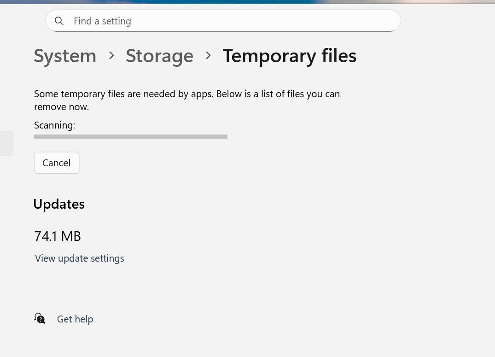Click the Scanning progress bar
Screen dimensions: 495x357
[131, 136]
